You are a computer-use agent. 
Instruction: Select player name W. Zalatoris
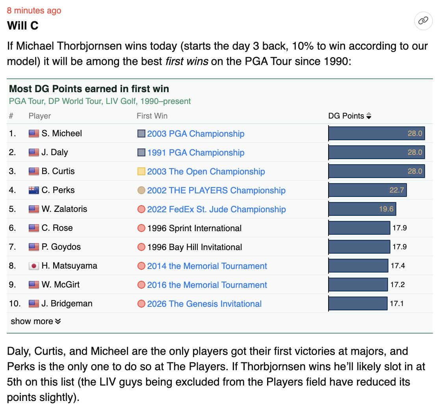(x=64, y=209)
